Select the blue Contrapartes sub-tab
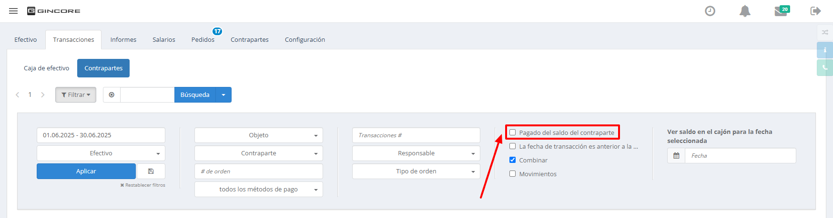Image resolution: width=833 pixels, height=218 pixels. pos(103,68)
